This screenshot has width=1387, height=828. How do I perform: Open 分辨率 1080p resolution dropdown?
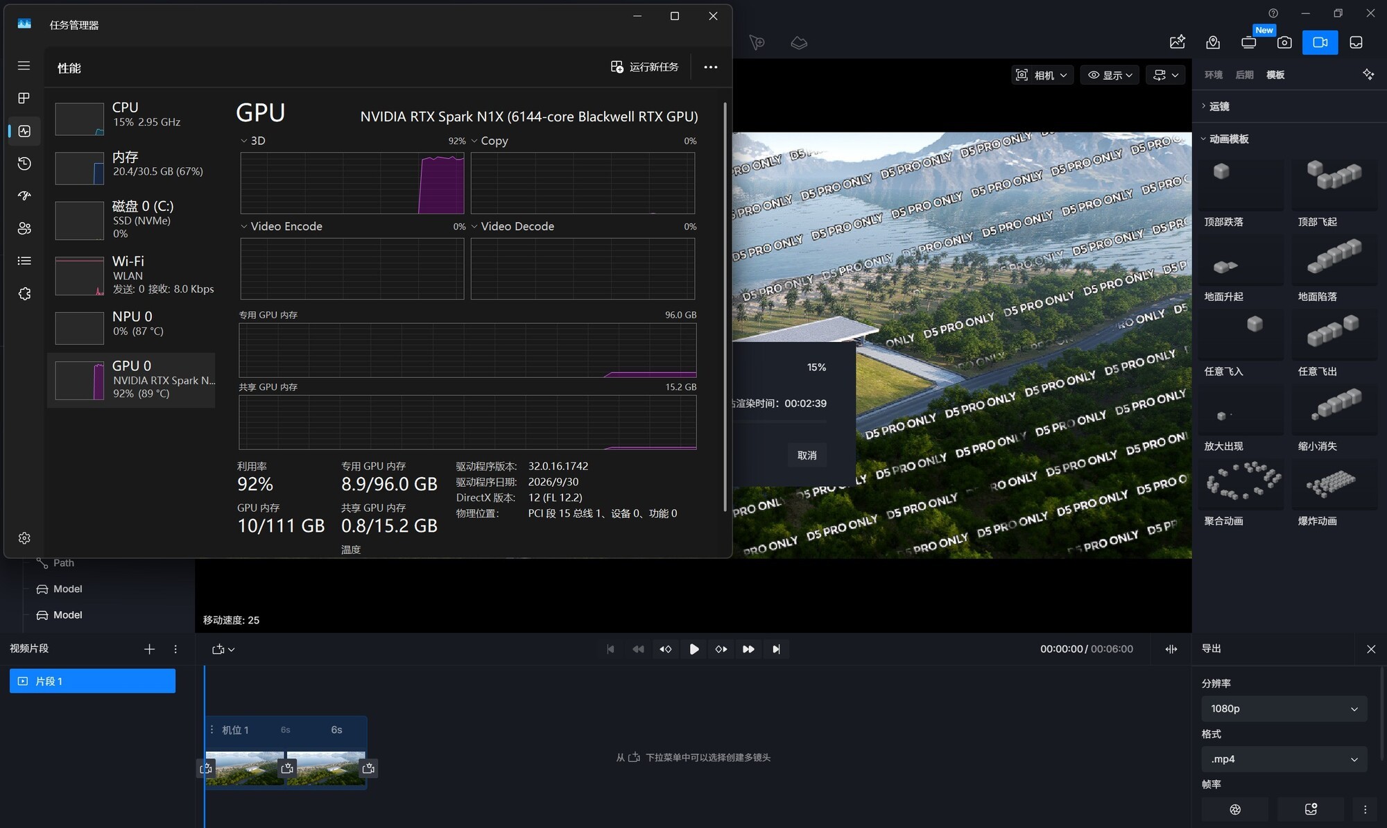[x=1284, y=709]
